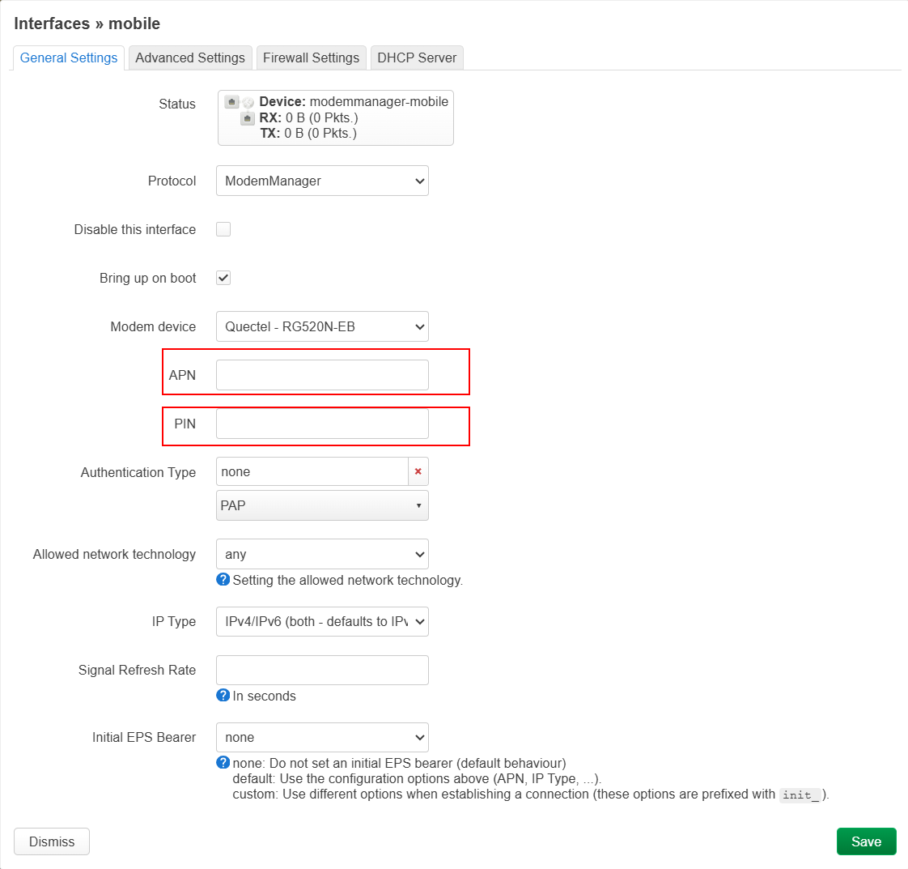This screenshot has width=908, height=869.
Task: Click the Signal Refresh Rate input field
Action: [x=323, y=671]
